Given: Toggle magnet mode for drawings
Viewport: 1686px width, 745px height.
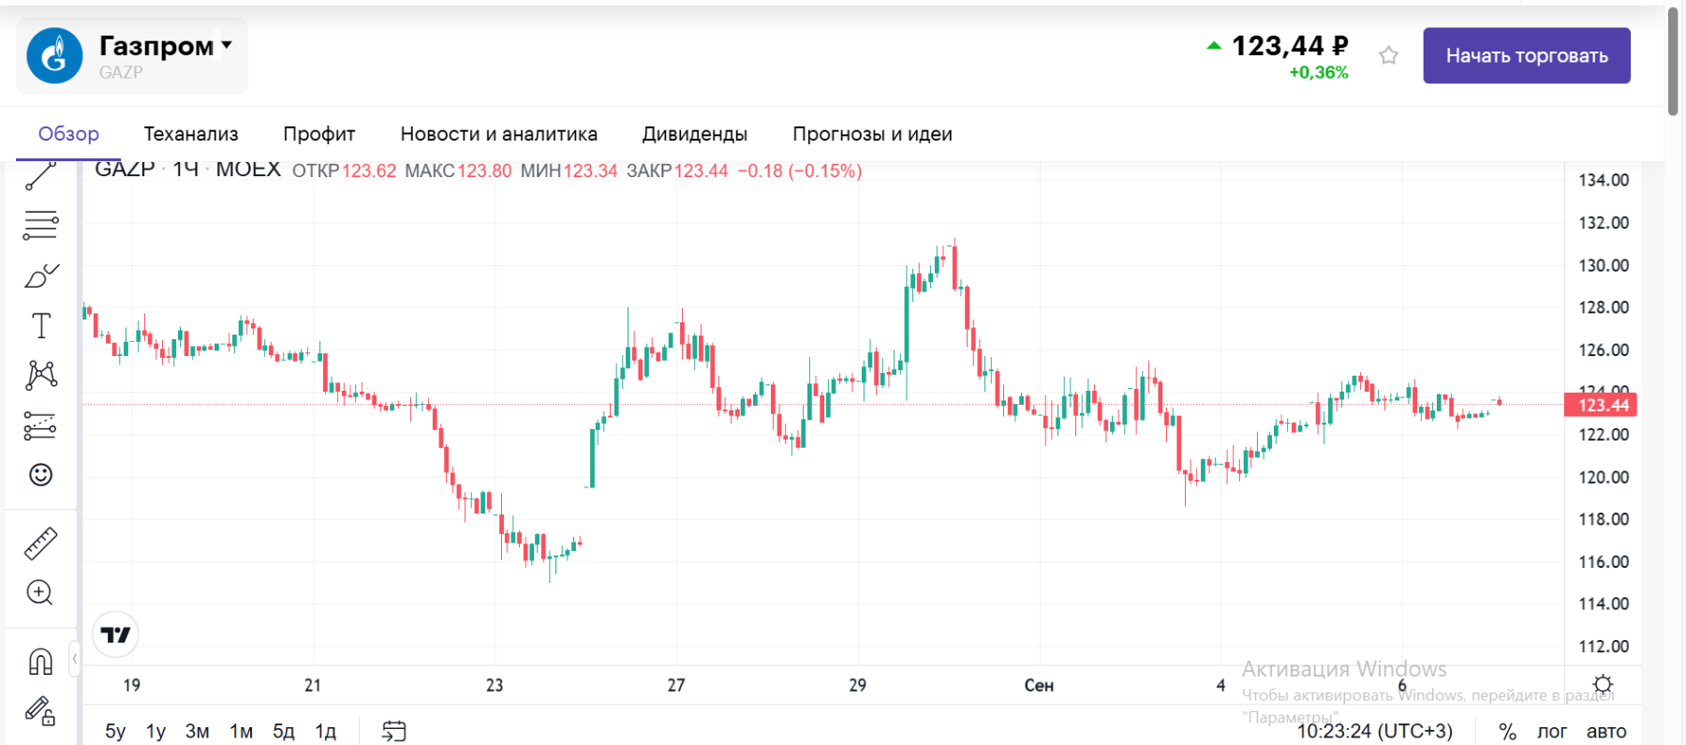Looking at the screenshot, I should (40, 662).
